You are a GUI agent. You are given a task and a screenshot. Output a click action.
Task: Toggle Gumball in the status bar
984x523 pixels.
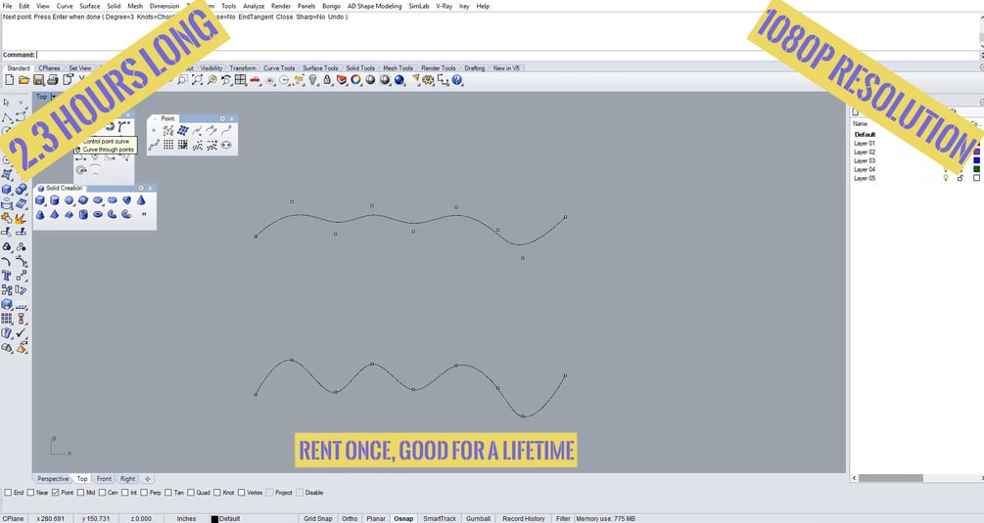pos(478,519)
